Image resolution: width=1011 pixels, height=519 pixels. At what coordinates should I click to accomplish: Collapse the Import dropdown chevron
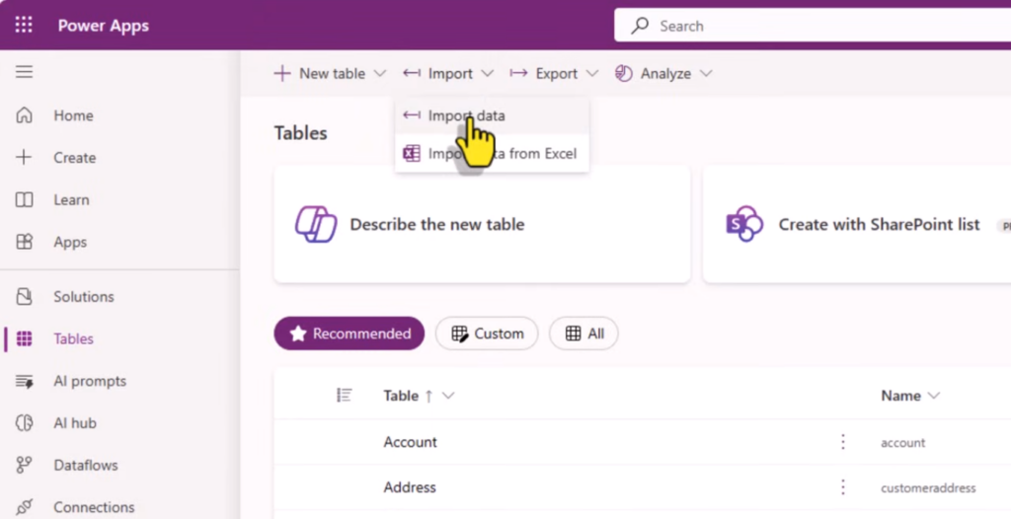[488, 73]
